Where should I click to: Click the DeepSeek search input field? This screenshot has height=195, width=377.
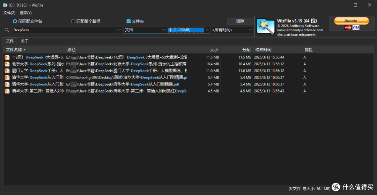tap(65, 30)
